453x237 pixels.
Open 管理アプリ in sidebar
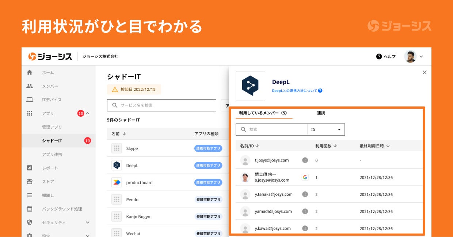click(x=52, y=127)
